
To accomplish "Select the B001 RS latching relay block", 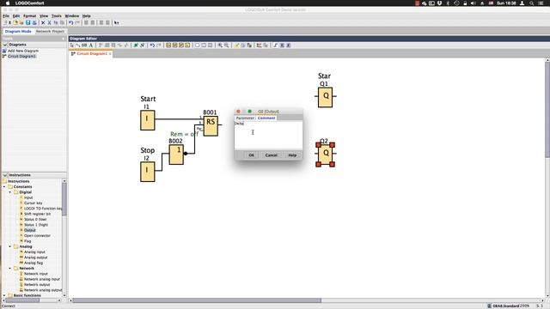I will [211, 126].
